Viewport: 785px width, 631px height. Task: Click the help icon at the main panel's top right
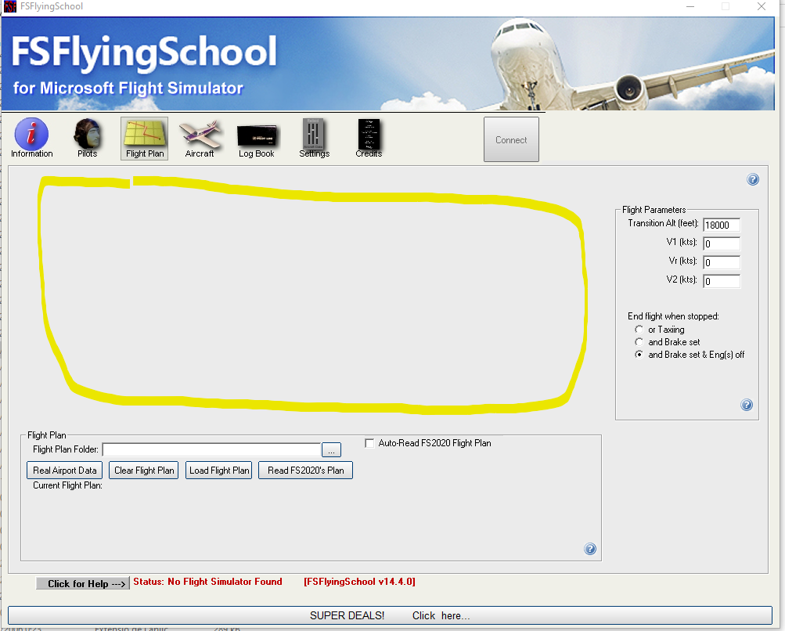pos(752,179)
